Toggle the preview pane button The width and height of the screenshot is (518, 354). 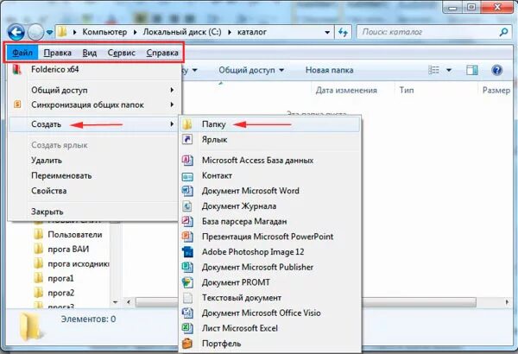coord(471,70)
